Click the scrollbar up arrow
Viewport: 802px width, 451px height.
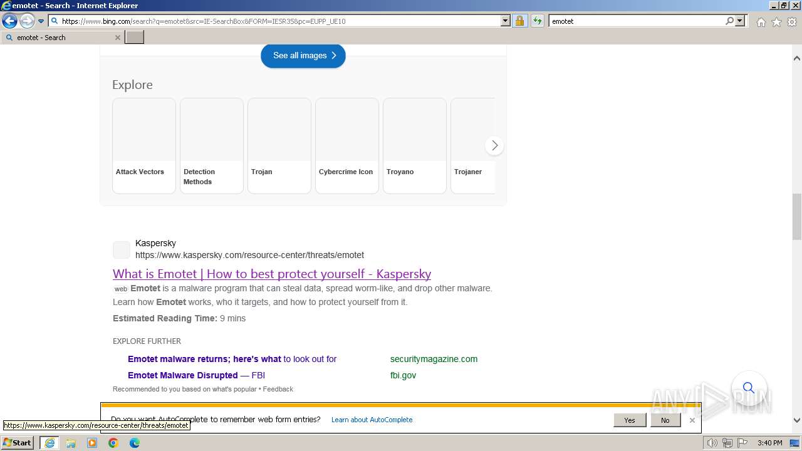[x=797, y=58]
